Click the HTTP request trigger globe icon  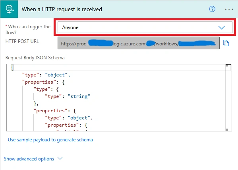(x=9, y=9)
